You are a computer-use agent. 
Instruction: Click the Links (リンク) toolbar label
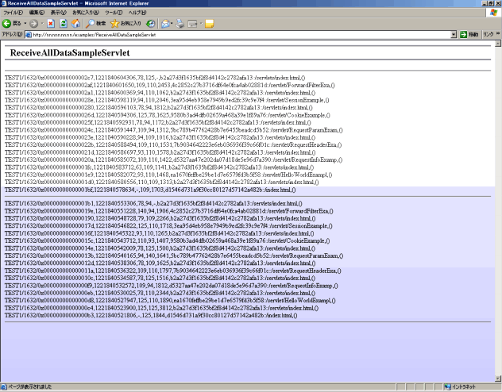point(488,34)
